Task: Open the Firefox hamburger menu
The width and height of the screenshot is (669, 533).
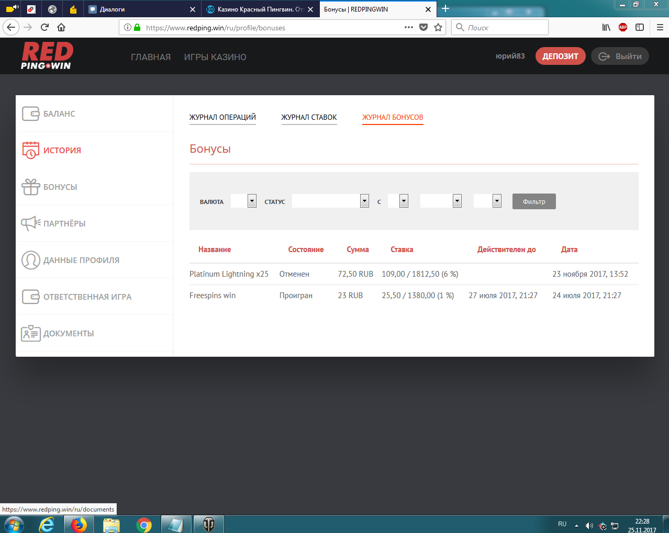Action: click(660, 28)
